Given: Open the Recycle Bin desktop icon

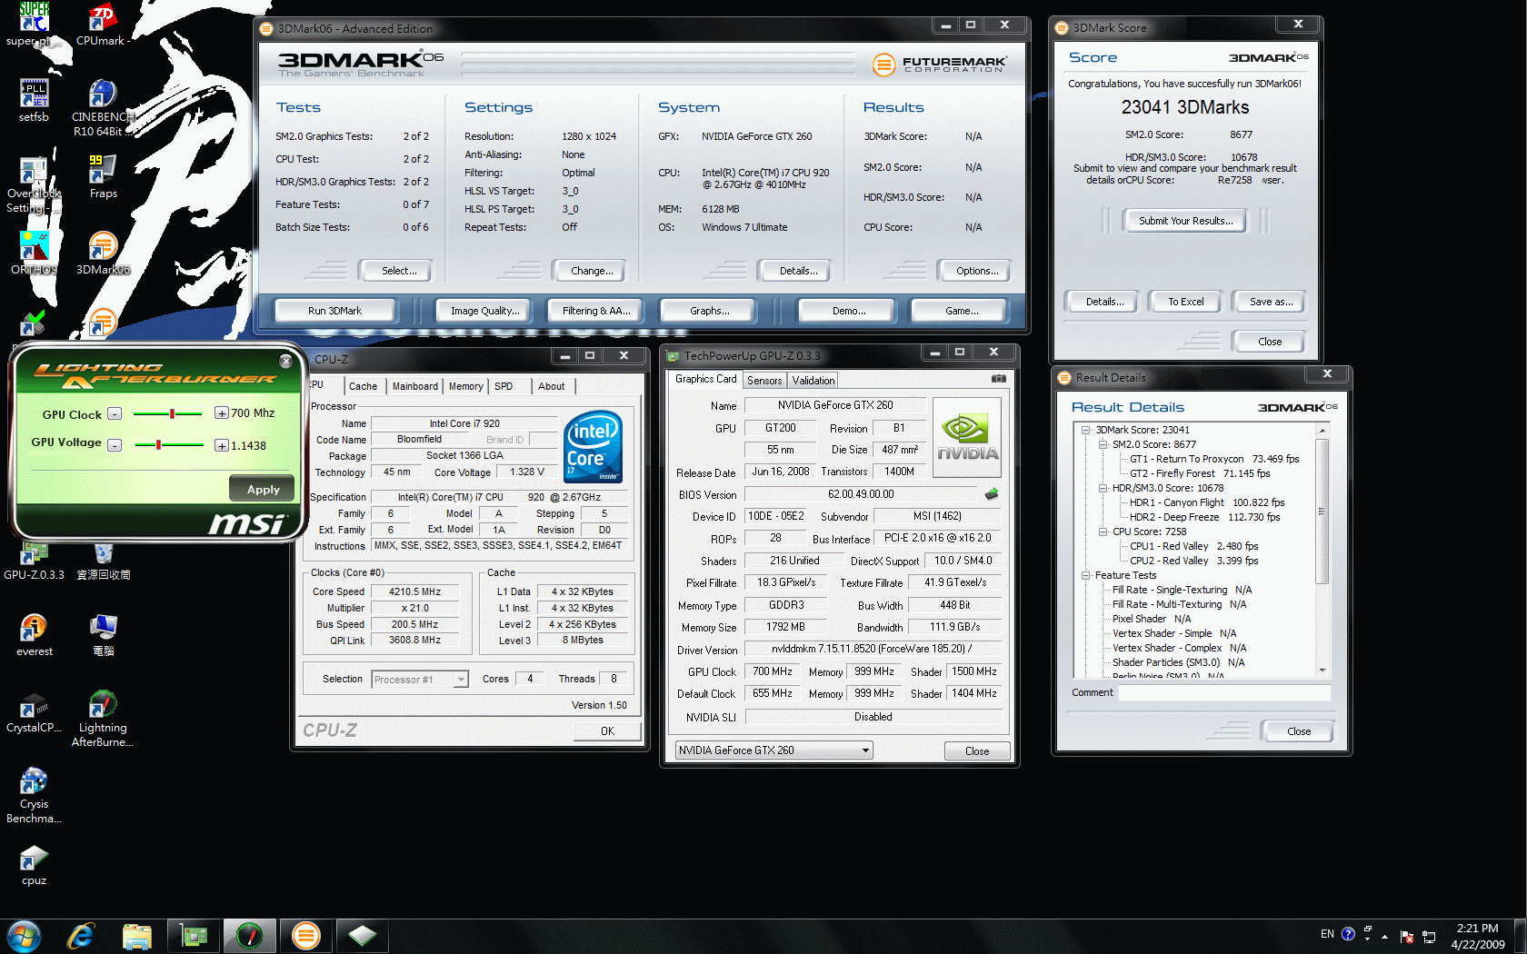Looking at the screenshot, I should point(103,561).
